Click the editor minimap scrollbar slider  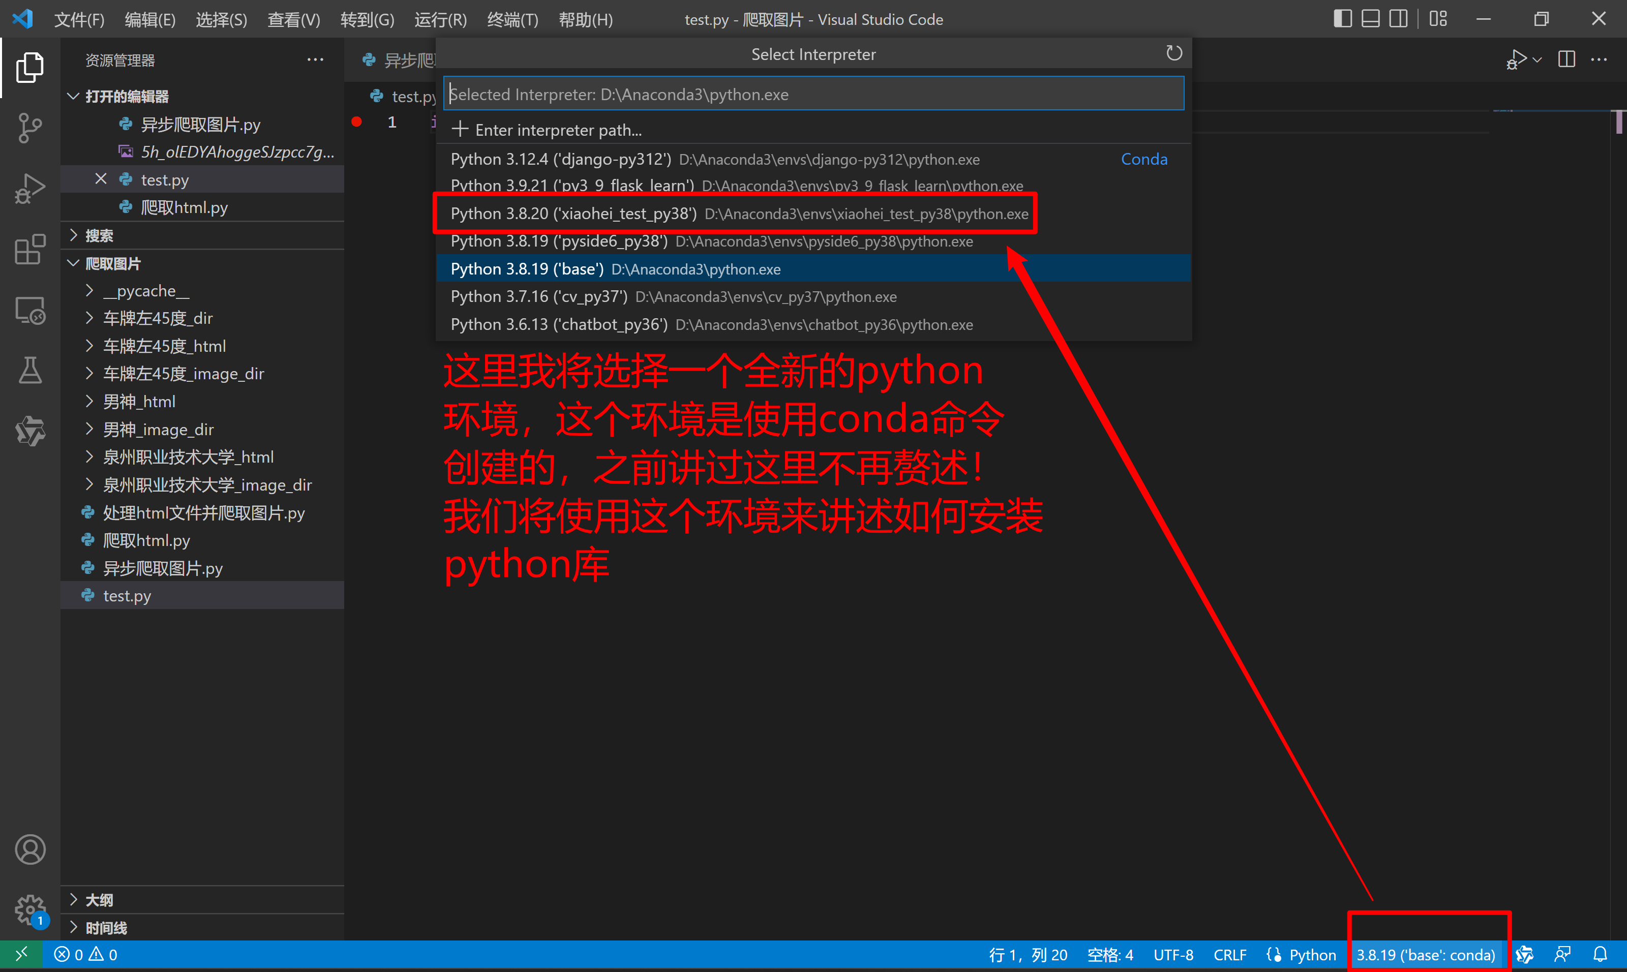tap(1618, 122)
